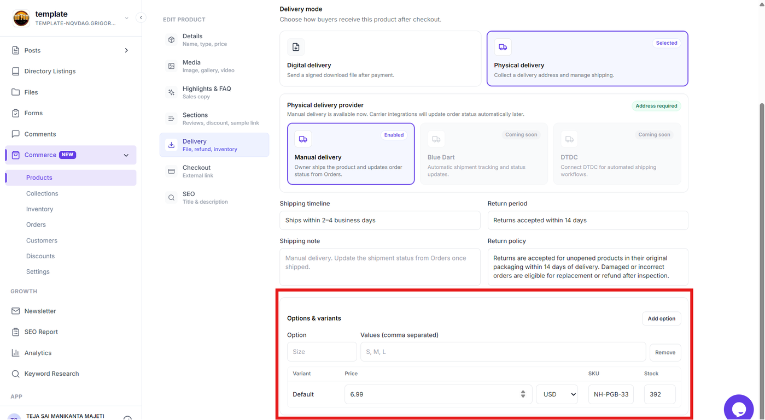The width and height of the screenshot is (765, 420).
Task: Open the Checkout section tab
Action: tap(214, 171)
